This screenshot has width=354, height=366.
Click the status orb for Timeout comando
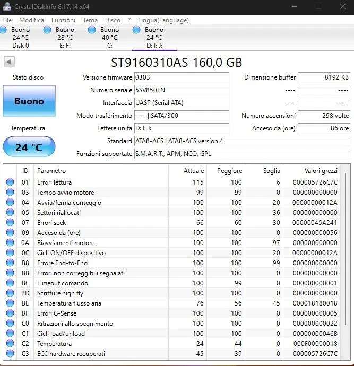(10, 283)
